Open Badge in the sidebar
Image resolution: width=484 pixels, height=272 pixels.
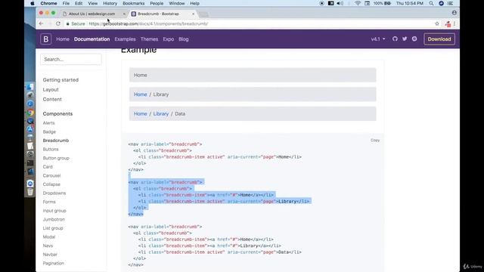click(x=49, y=131)
